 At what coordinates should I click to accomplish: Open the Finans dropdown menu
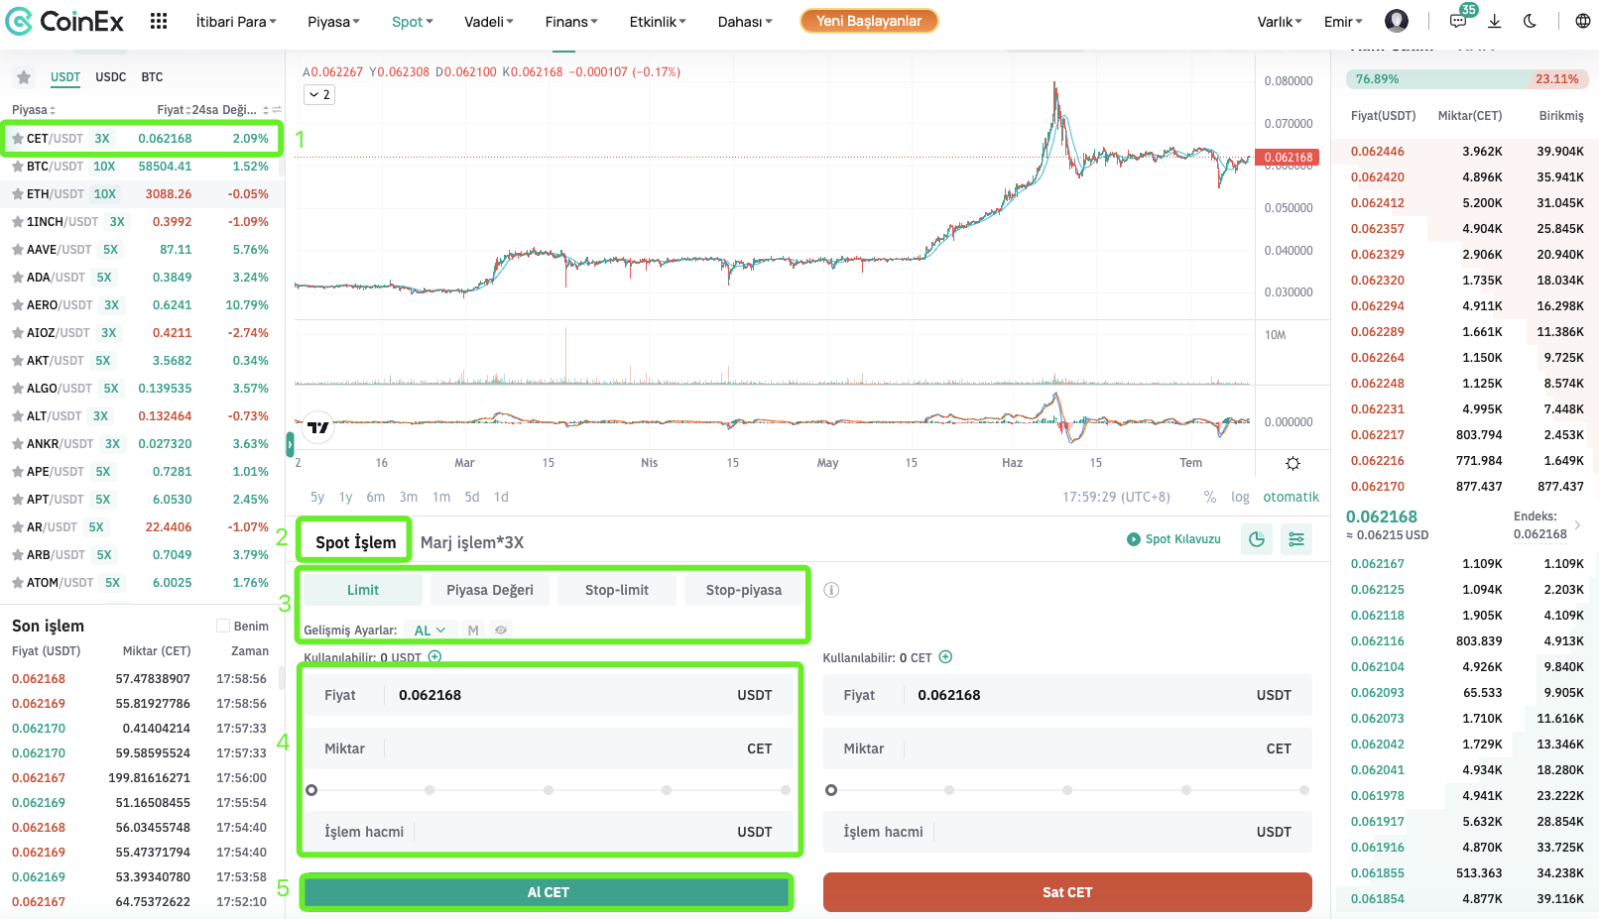coord(570,22)
